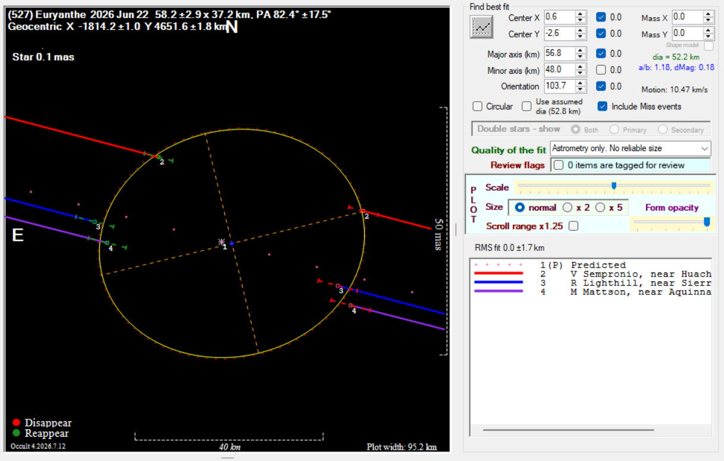The width and height of the screenshot is (724, 461).
Task: Click the plot Scale slider handle
Action: click(614, 186)
